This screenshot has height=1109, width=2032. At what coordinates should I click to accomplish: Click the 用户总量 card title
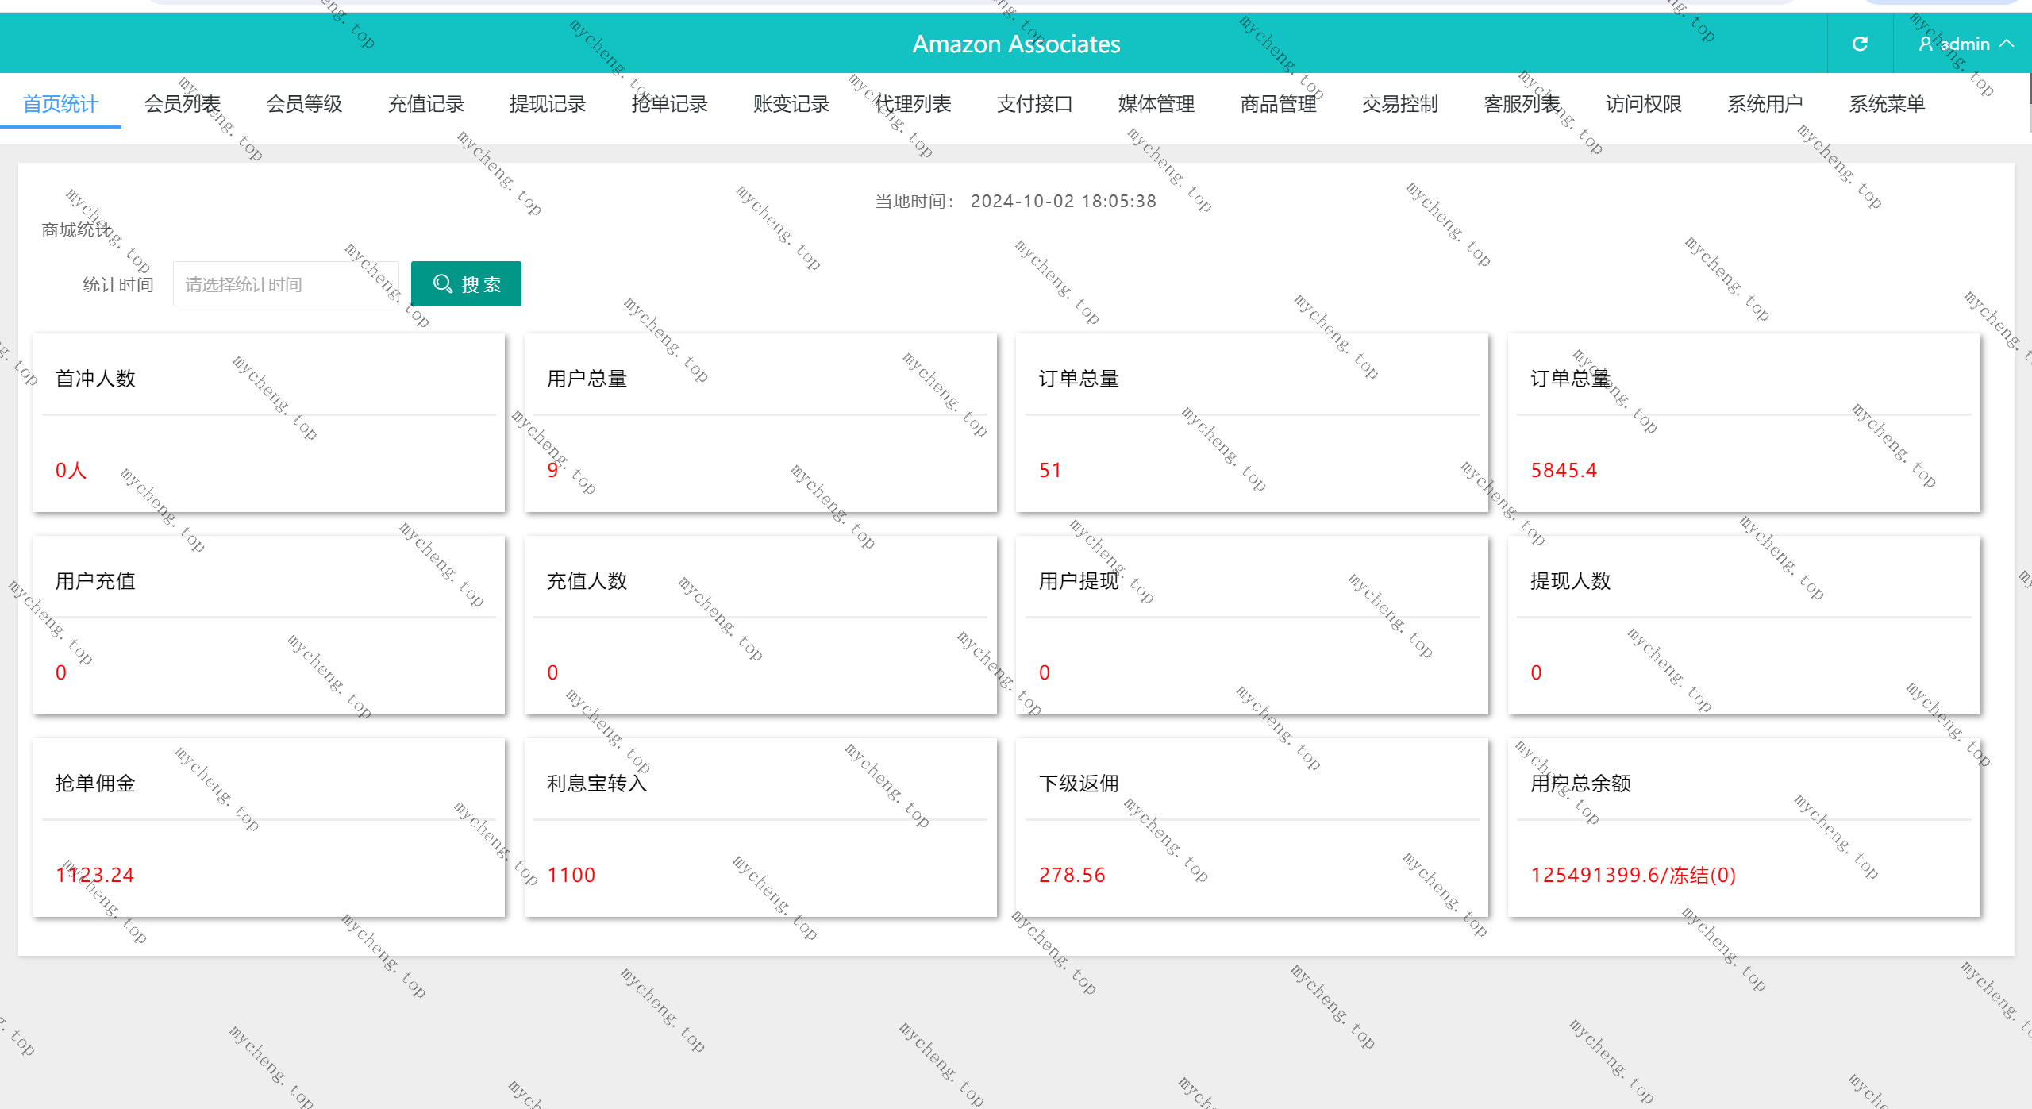587,379
